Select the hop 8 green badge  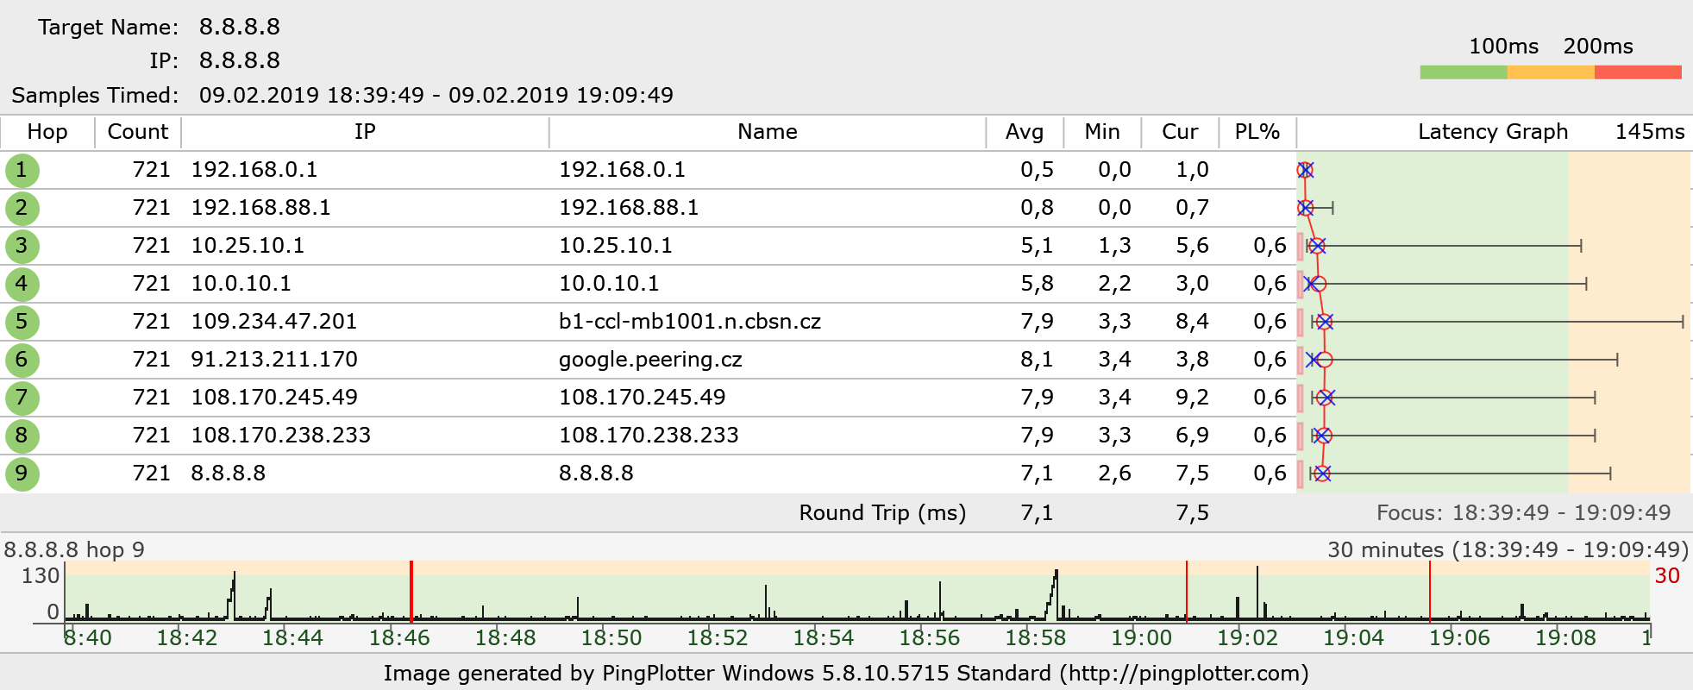[22, 436]
